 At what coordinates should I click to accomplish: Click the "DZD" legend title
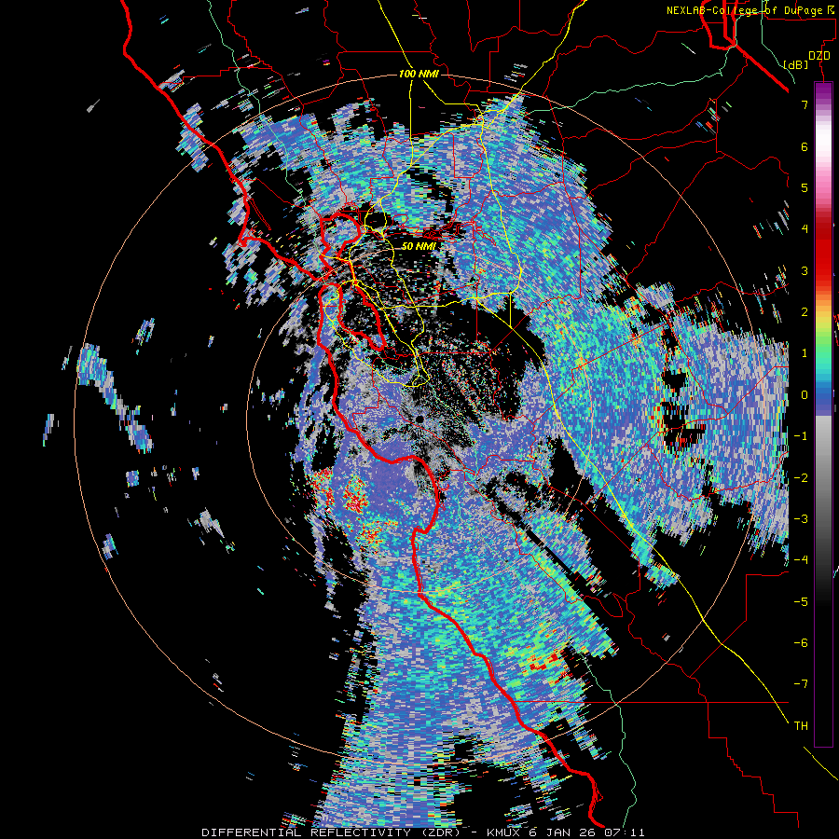tap(819, 56)
